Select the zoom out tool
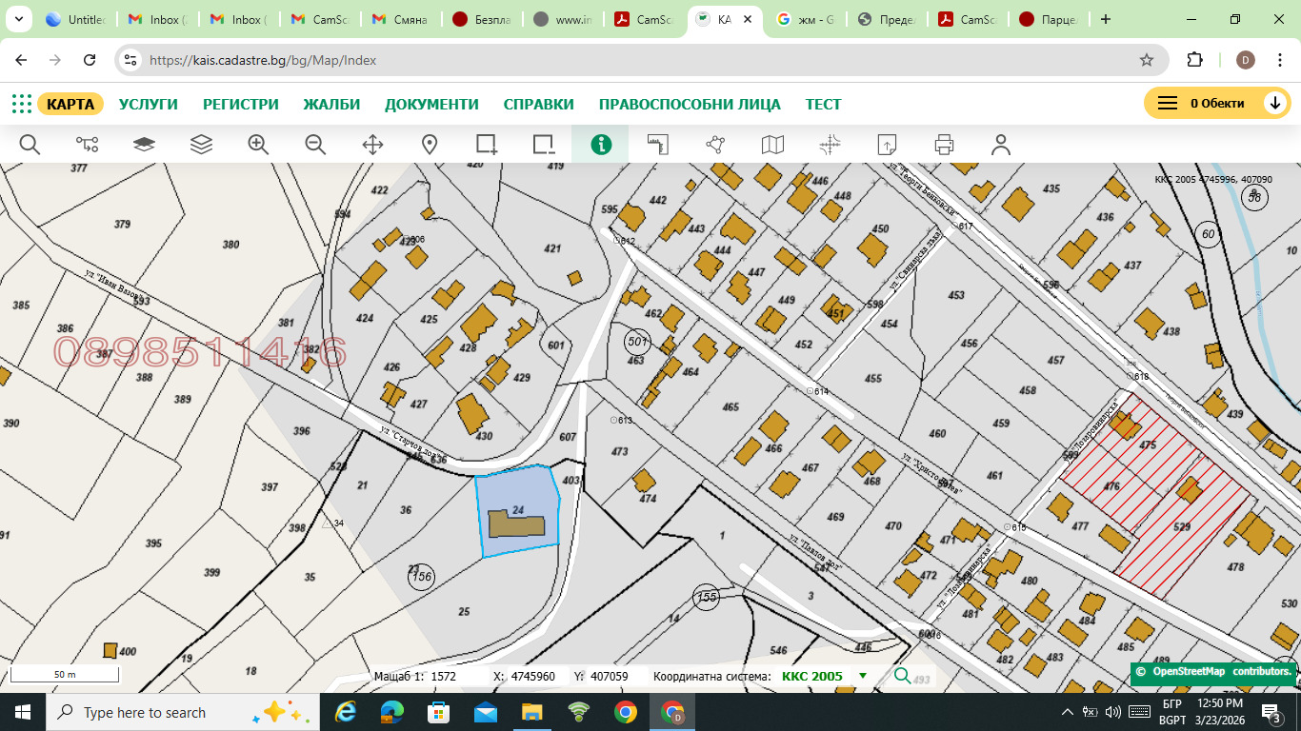Screen dimensions: 1301x731 point(315,145)
